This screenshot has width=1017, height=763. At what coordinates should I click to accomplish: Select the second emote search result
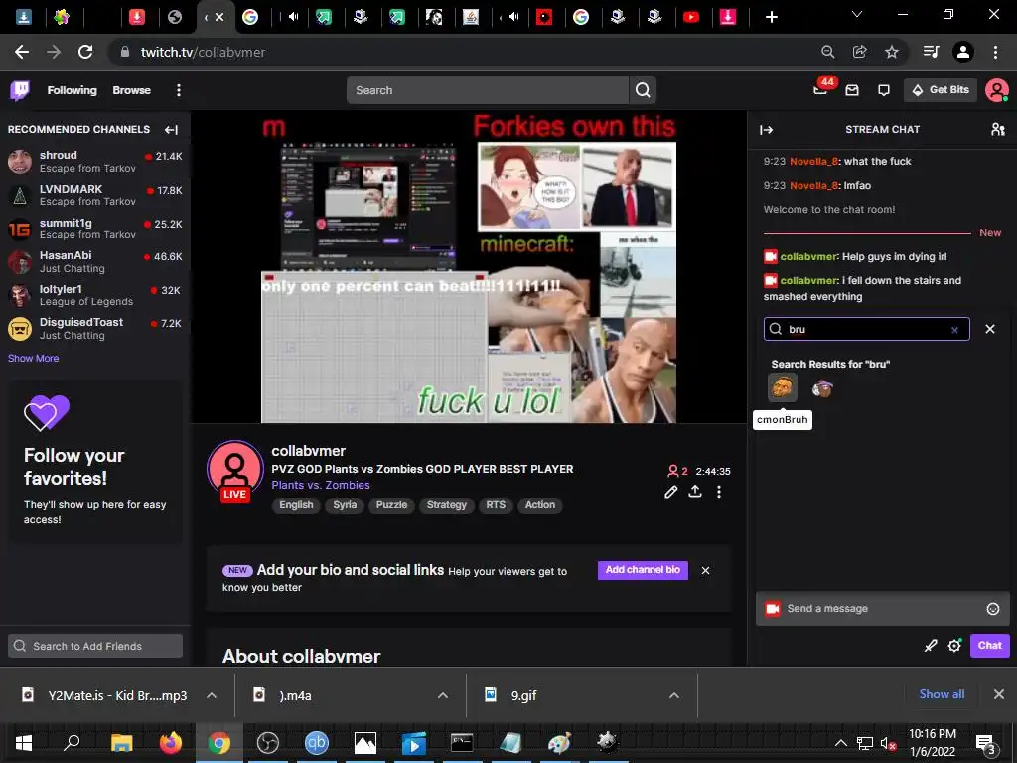tap(822, 388)
